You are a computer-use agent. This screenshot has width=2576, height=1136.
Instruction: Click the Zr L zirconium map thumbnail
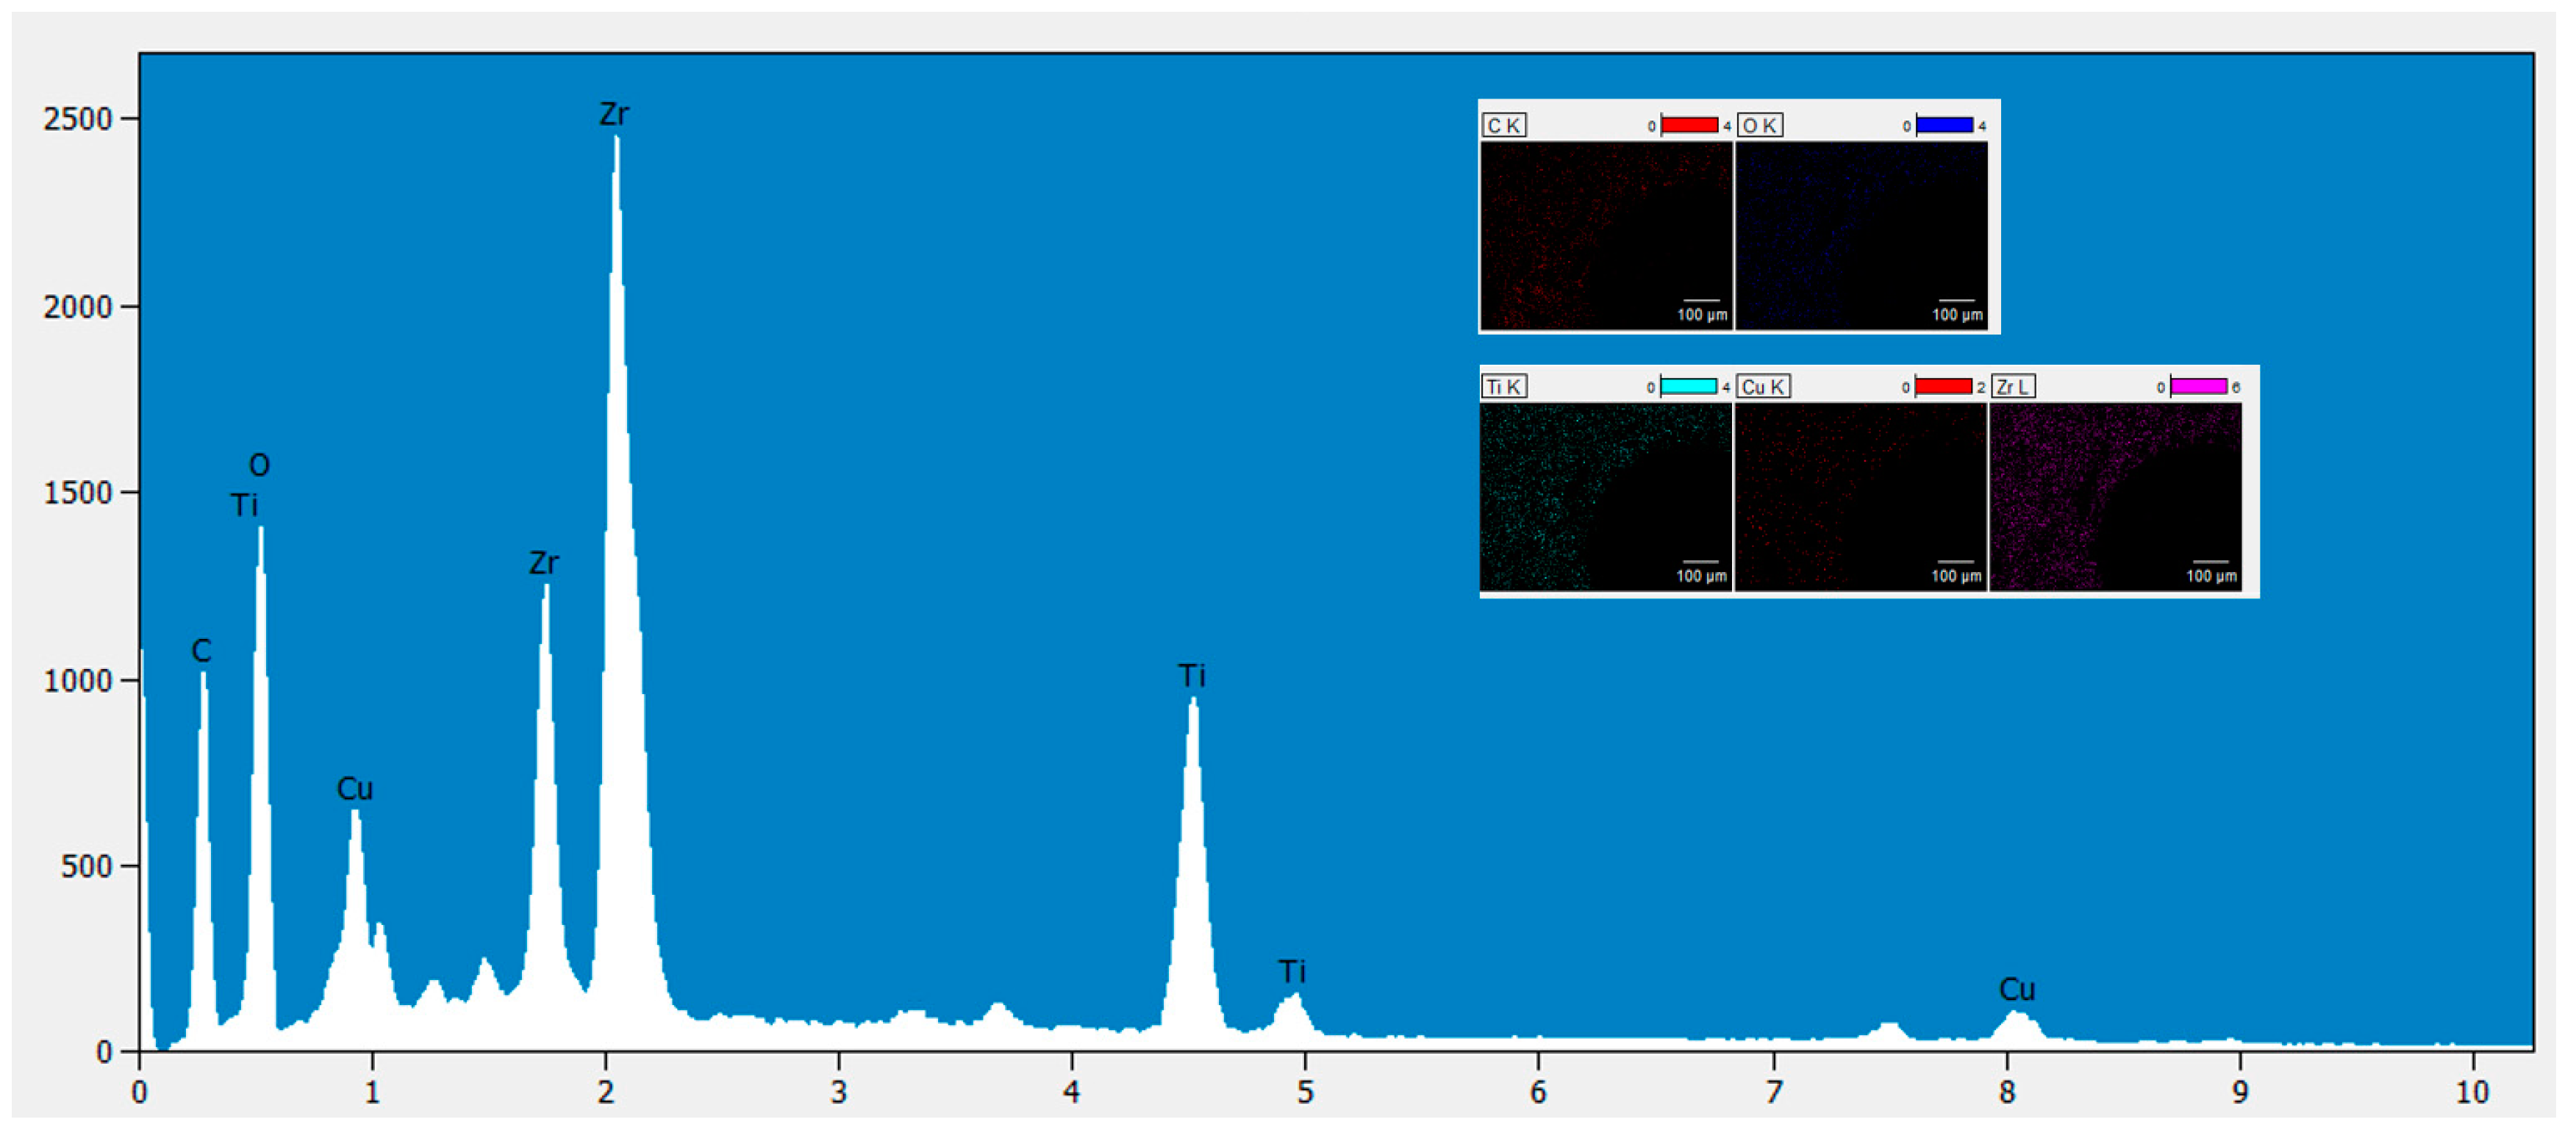(x=2115, y=496)
